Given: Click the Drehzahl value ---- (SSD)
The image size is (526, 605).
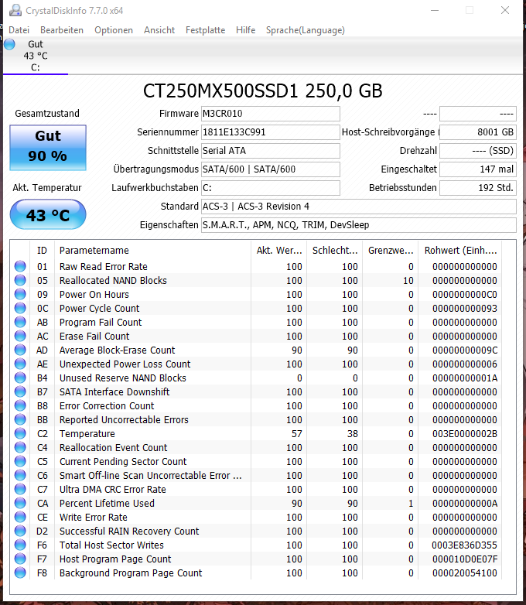Looking at the screenshot, I should [x=478, y=151].
